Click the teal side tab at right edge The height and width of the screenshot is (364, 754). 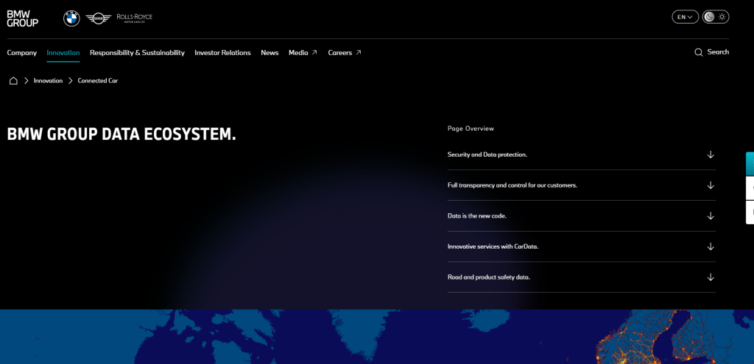(x=750, y=164)
